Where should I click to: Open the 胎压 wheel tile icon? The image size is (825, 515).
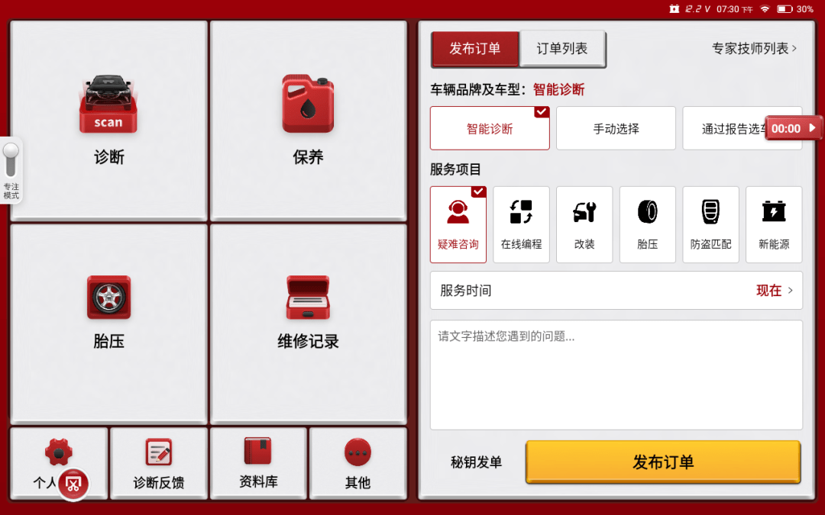coord(108,298)
